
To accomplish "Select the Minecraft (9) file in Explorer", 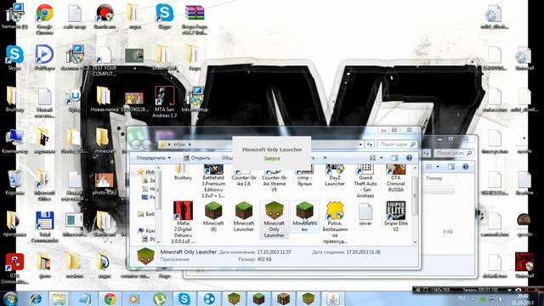I will (213, 217).
